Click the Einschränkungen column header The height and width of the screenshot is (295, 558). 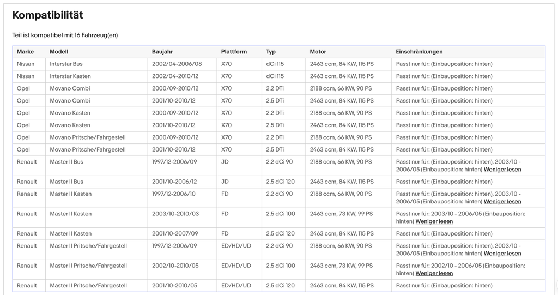[419, 52]
